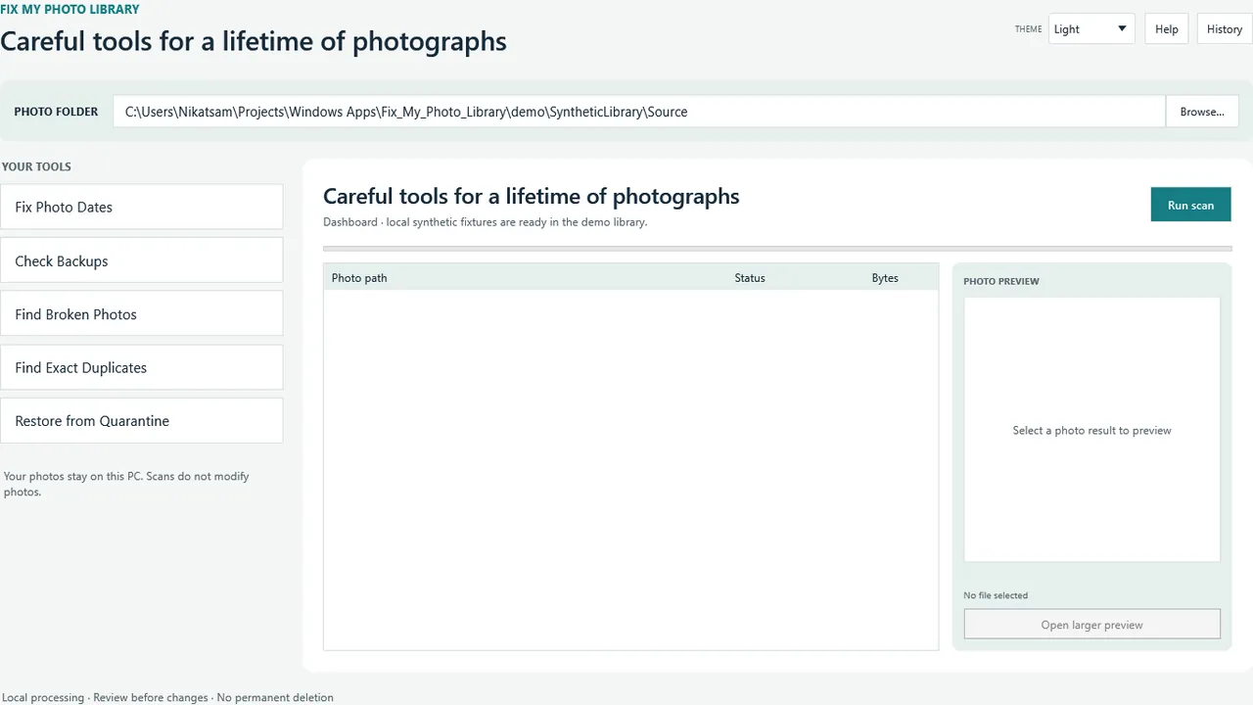Click the Photo Folder path field
1253x705 pixels.
[639, 112]
